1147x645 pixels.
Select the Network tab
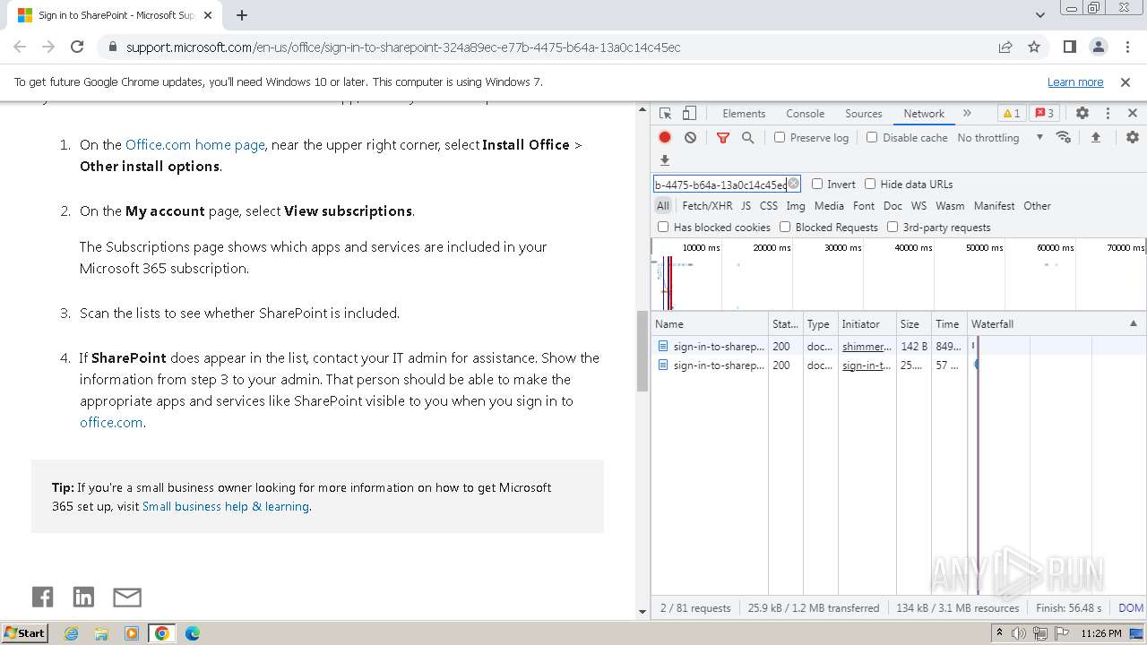pos(924,114)
